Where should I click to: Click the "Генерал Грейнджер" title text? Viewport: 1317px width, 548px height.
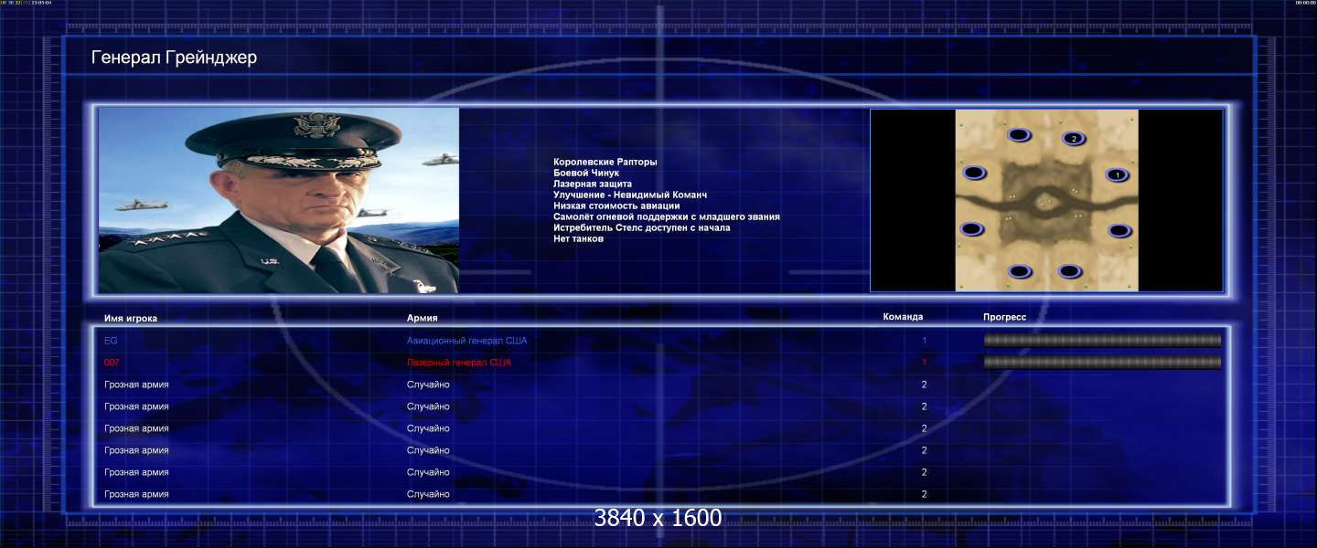tap(174, 58)
